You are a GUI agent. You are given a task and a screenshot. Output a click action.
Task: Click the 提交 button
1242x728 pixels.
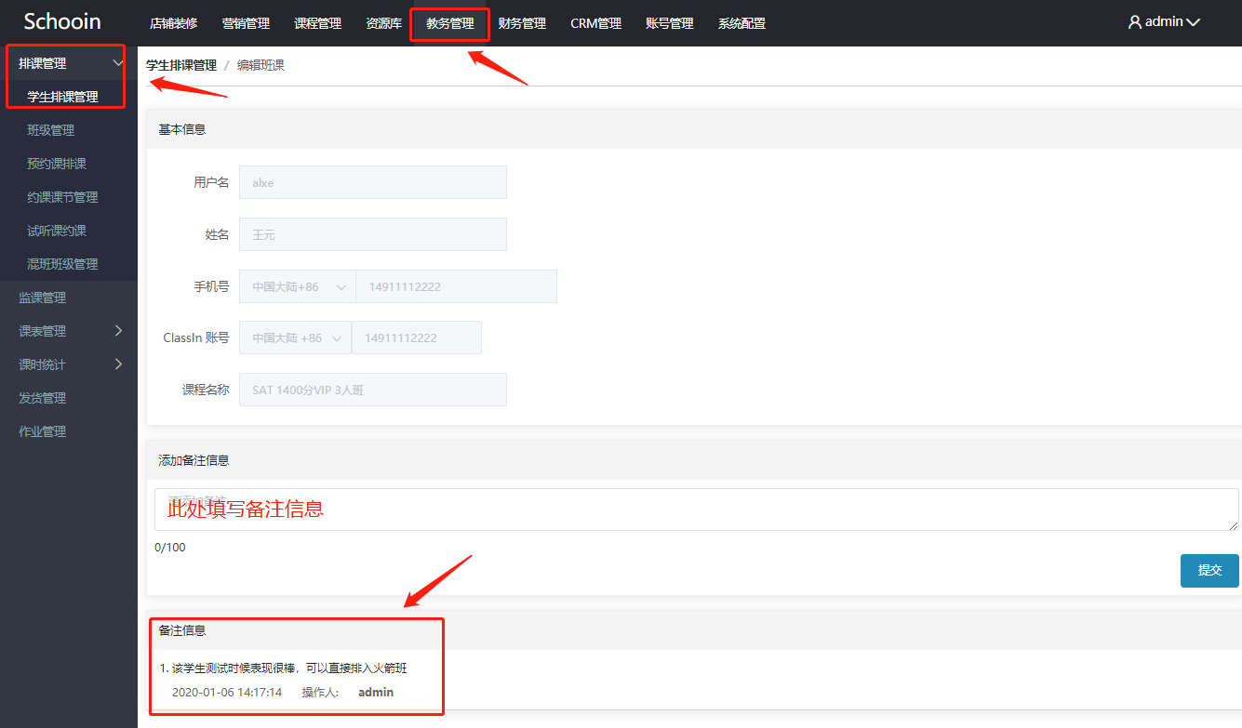click(1209, 571)
